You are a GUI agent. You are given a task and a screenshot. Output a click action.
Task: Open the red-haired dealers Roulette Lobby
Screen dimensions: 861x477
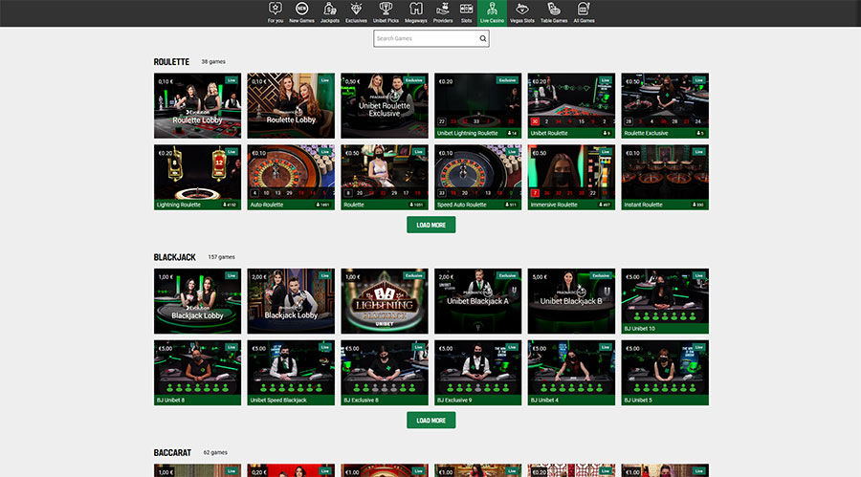click(x=291, y=105)
